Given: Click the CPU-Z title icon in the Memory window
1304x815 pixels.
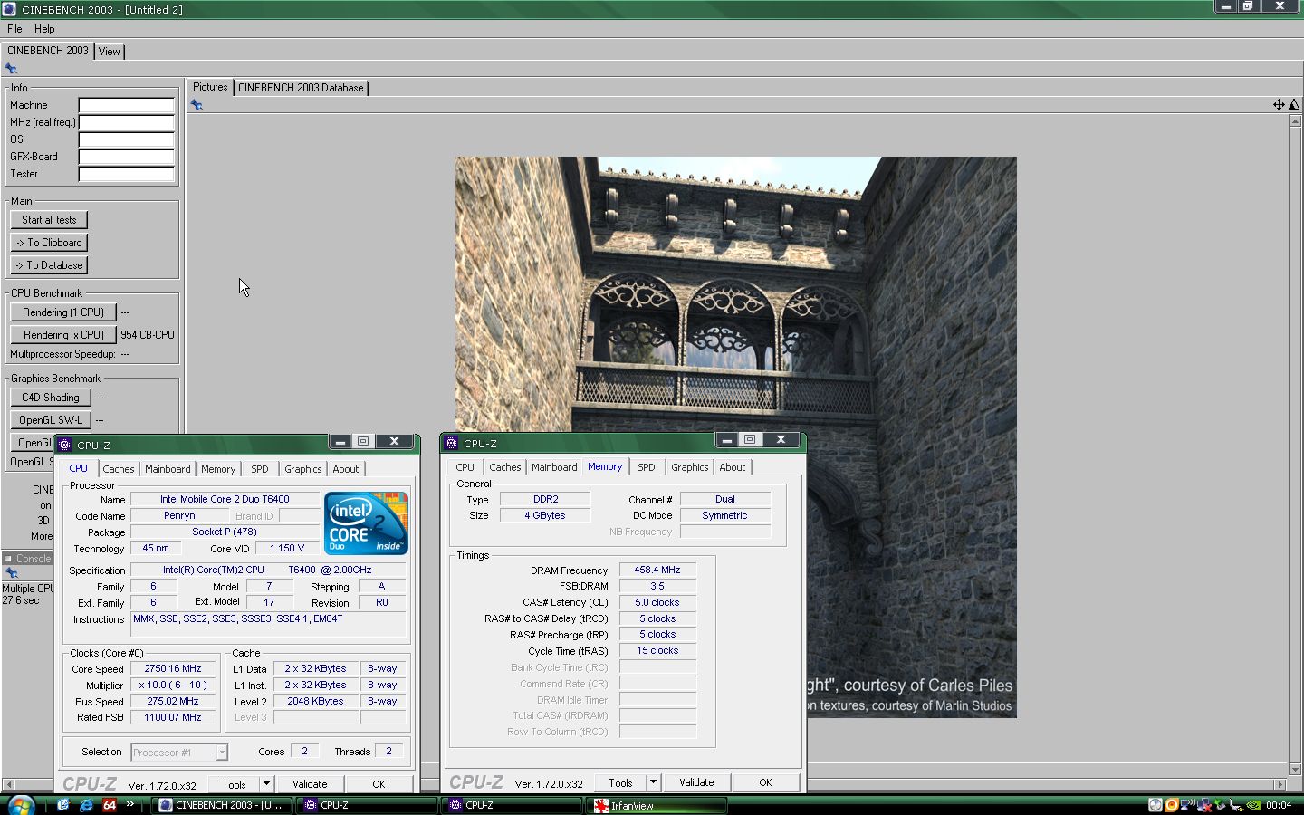Looking at the screenshot, I should (451, 443).
